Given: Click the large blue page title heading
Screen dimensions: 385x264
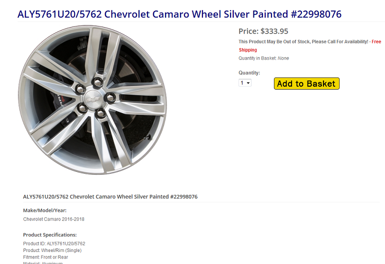Looking at the screenshot, I should pyautogui.click(x=179, y=14).
